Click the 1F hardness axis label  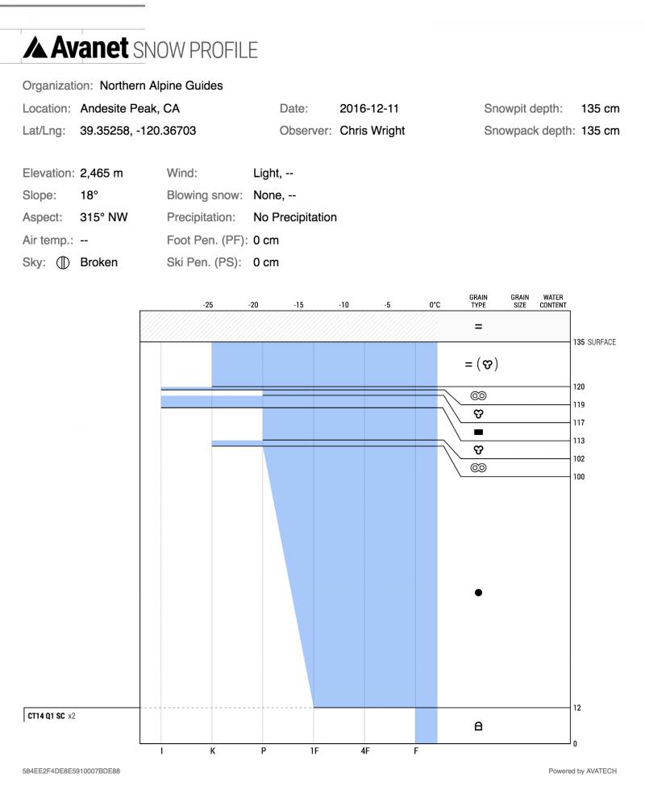pos(314,750)
